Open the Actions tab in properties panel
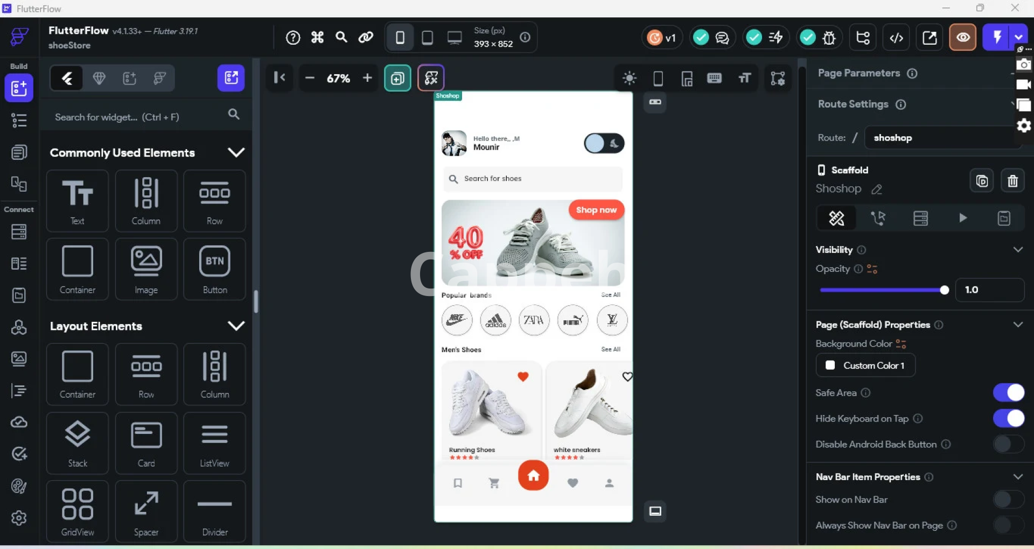The image size is (1034, 549). pyautogui.click(x=878, y=218)
